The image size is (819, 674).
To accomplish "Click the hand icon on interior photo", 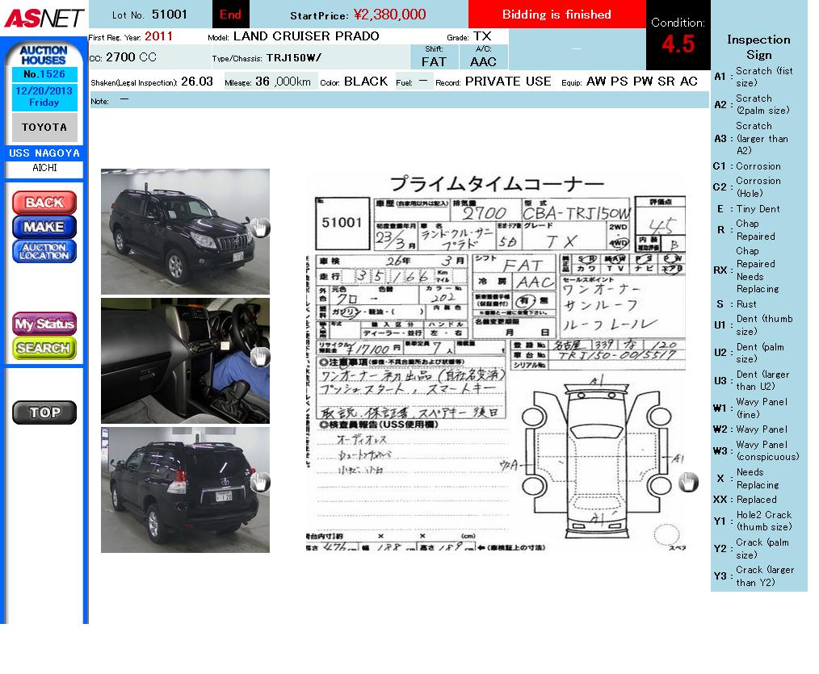I will click(259, 357).
